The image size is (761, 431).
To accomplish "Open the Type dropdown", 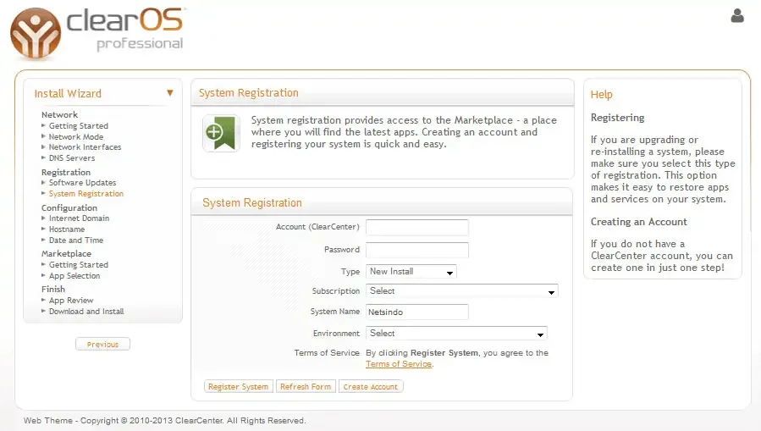I will 411,272.
